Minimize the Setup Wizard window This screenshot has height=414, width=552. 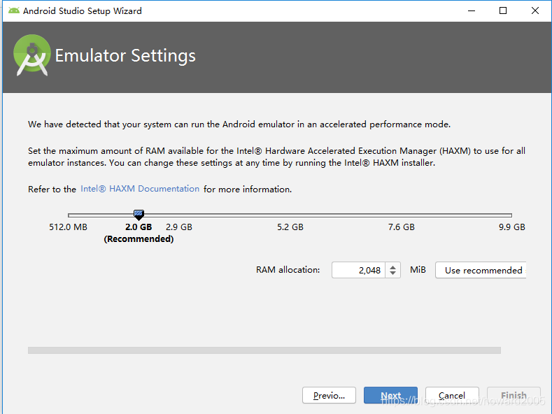point(472,10)
